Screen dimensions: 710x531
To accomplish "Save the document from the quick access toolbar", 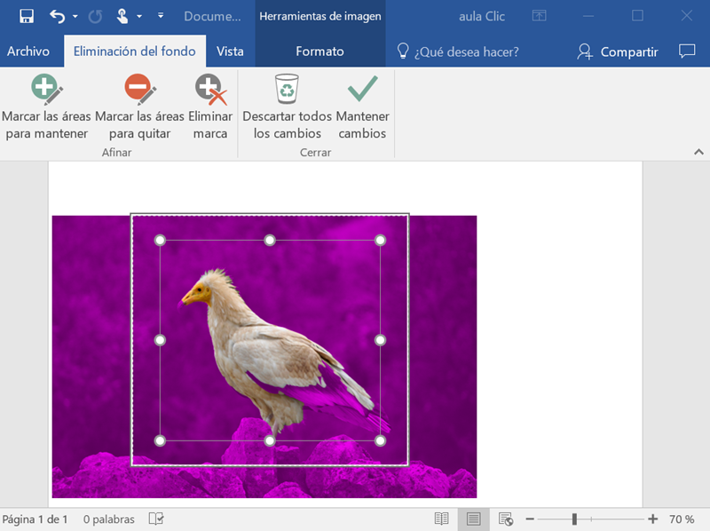I will coord(25,15).
